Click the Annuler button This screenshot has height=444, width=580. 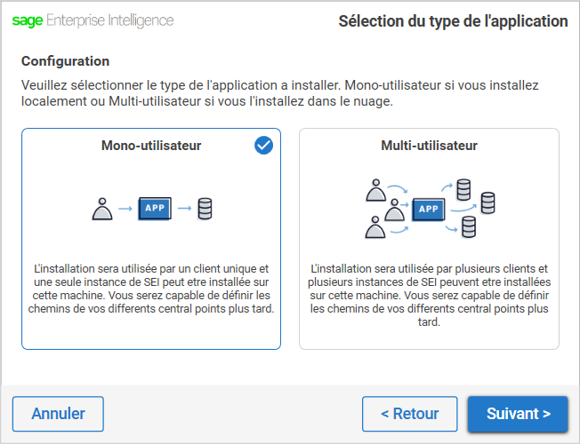(x=58, y=414)
